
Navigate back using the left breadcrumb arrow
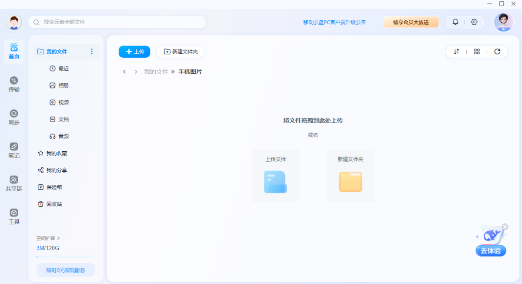[x=124, y=72]
